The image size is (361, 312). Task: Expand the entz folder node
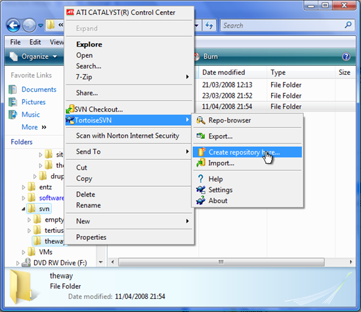24,187
